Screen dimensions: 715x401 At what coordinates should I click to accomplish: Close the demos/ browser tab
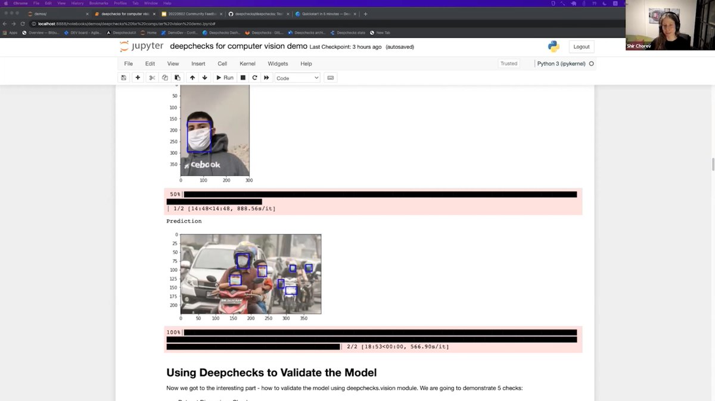click(87, 14)
